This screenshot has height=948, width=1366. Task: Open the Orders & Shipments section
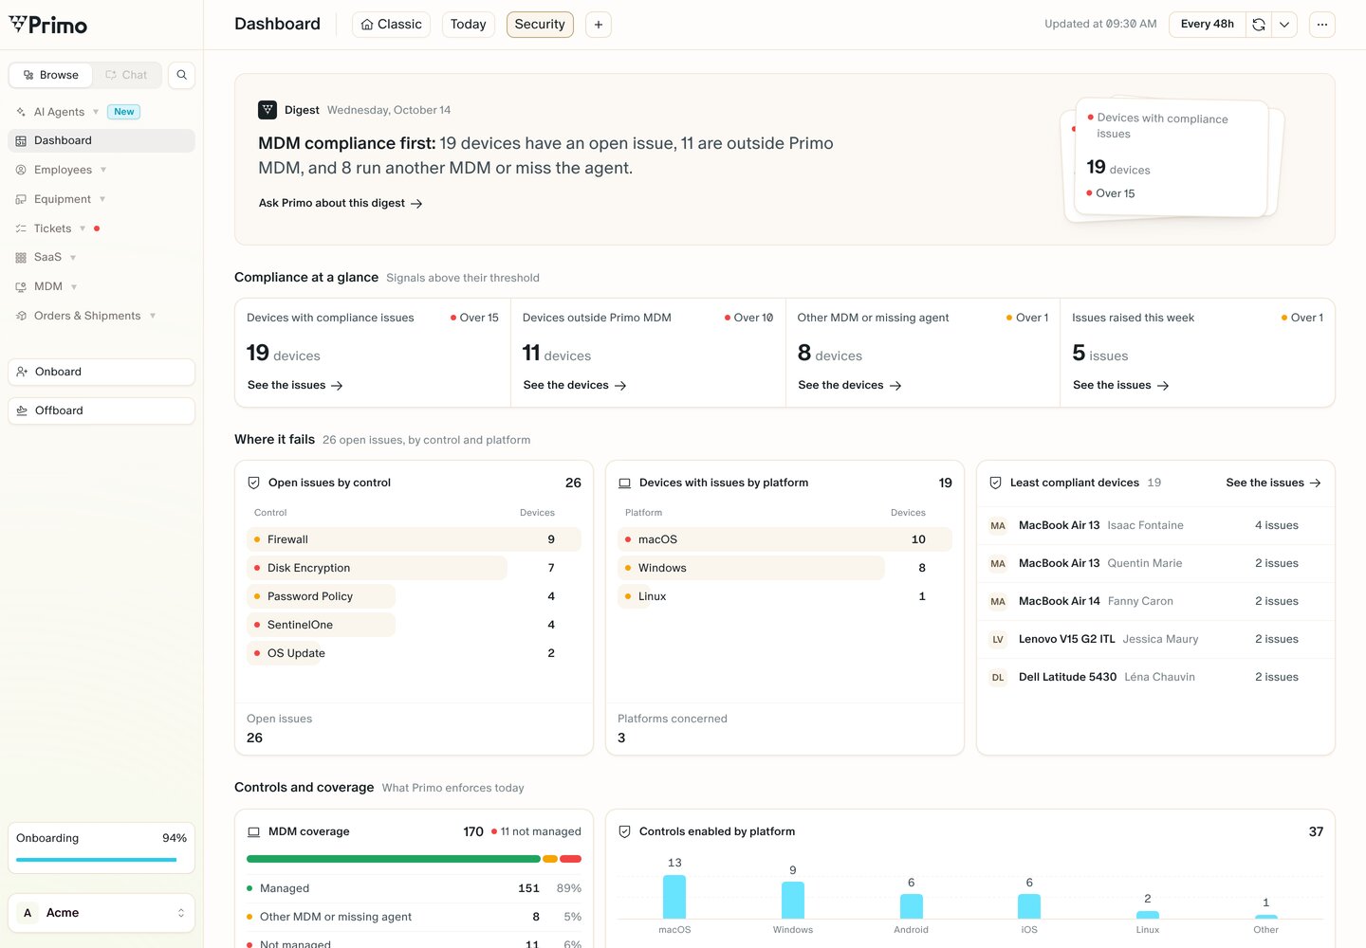coord(87,316)
